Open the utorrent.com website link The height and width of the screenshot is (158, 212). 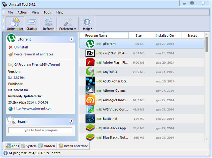click(x=33, y=109)
